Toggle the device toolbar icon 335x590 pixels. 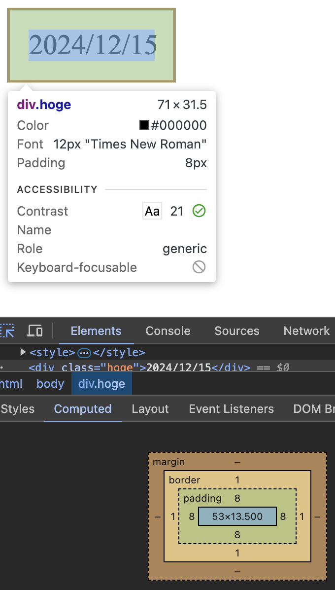tap(34, 331)
